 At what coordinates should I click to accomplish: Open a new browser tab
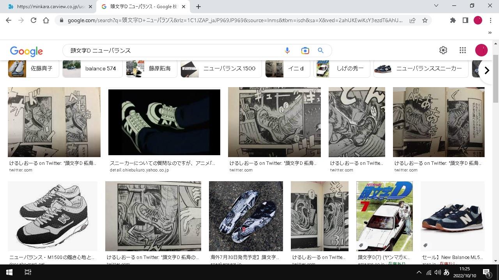coord(198,7)
